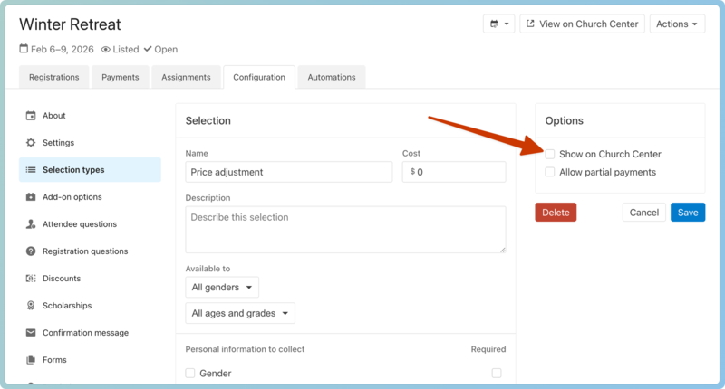Enable Show on Church Center checkbox
This screenshot has height=389, width=725.
[x=550, y=154]
